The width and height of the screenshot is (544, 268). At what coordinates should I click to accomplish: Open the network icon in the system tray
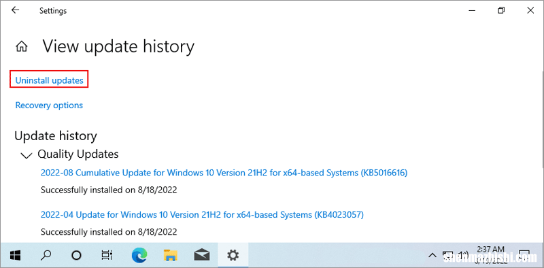coord(447,256)
